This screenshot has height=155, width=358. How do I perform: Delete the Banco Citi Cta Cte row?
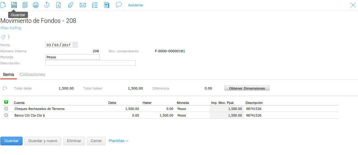[x=6, y=115]
